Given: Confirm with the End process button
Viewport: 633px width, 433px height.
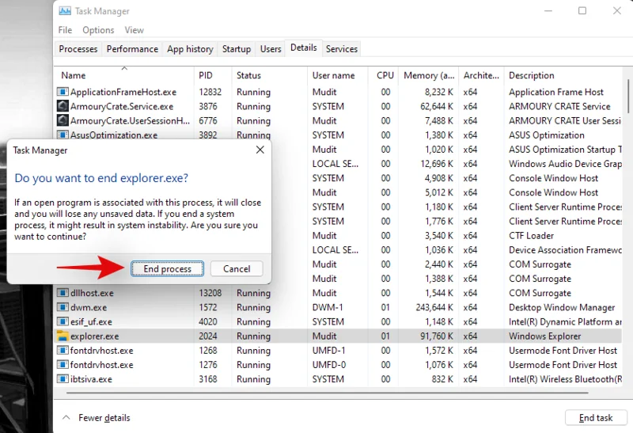Looking at the screenshot, I should point(167,268).
